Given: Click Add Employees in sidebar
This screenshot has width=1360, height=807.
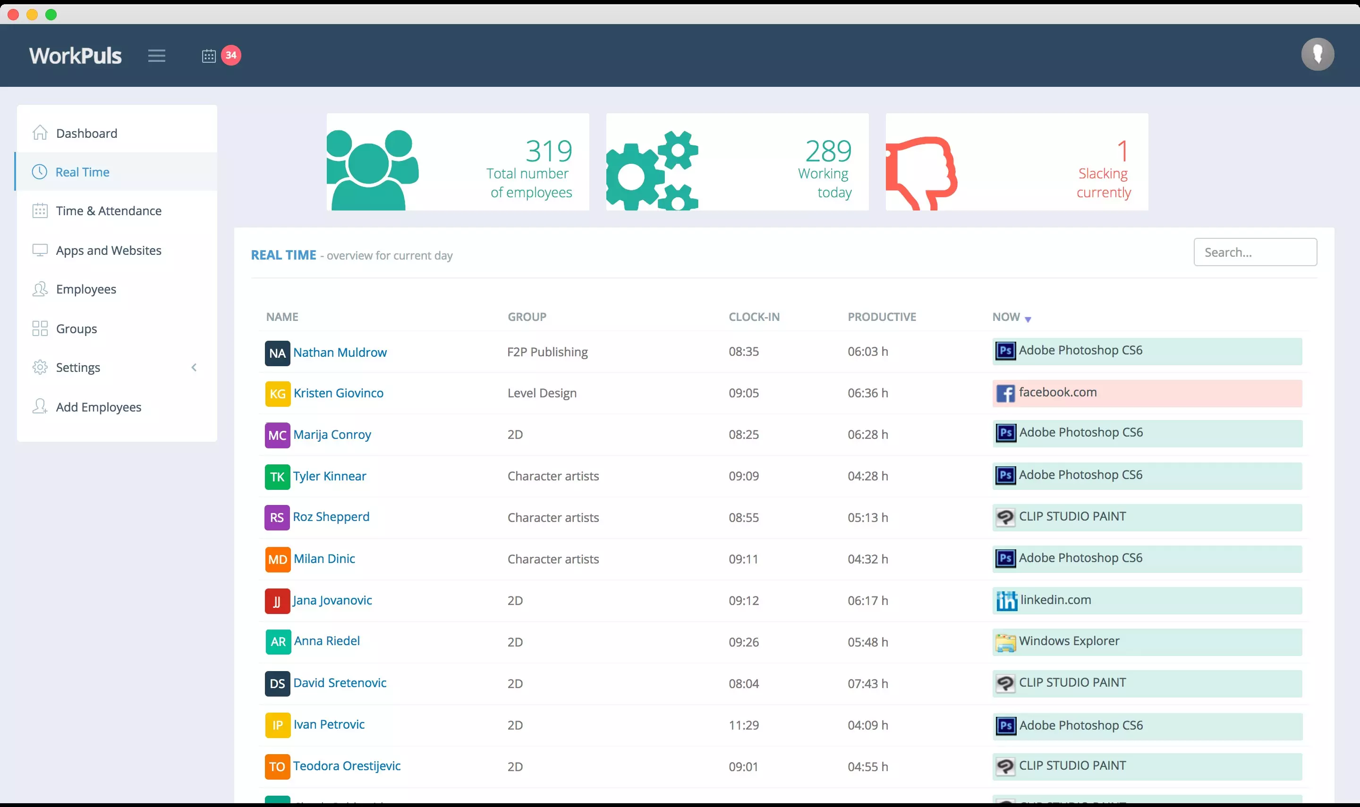Looking at the screenshot, I should pyautogui.click(x=99, y=407).
